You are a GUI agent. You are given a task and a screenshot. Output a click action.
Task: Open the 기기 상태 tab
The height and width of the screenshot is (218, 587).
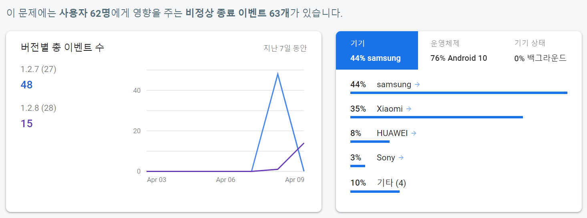coord(540,50)
